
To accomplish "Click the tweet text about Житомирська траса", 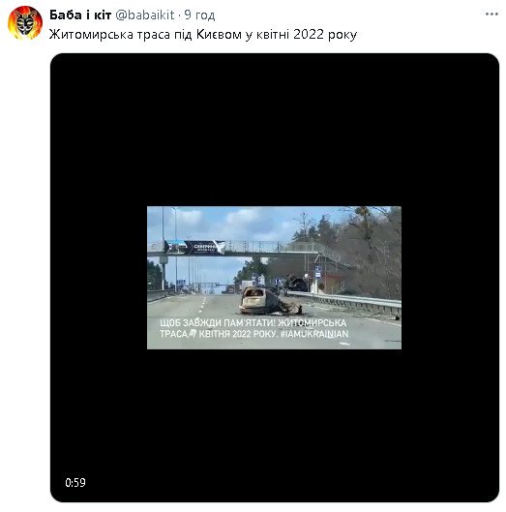I will (203, 34).
